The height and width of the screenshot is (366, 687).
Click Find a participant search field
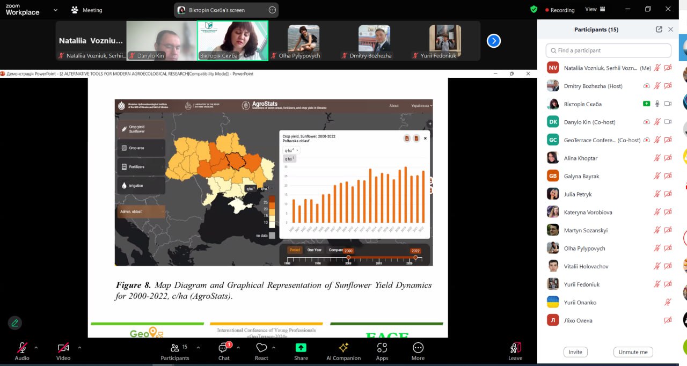coord(608,50)
